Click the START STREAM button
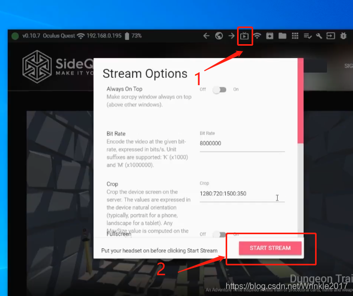The width and height of the screenshot is (353, 296). pyautogui.click(x=270, y=248)
